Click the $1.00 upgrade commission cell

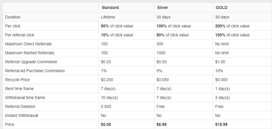click(x=220, y=62)
